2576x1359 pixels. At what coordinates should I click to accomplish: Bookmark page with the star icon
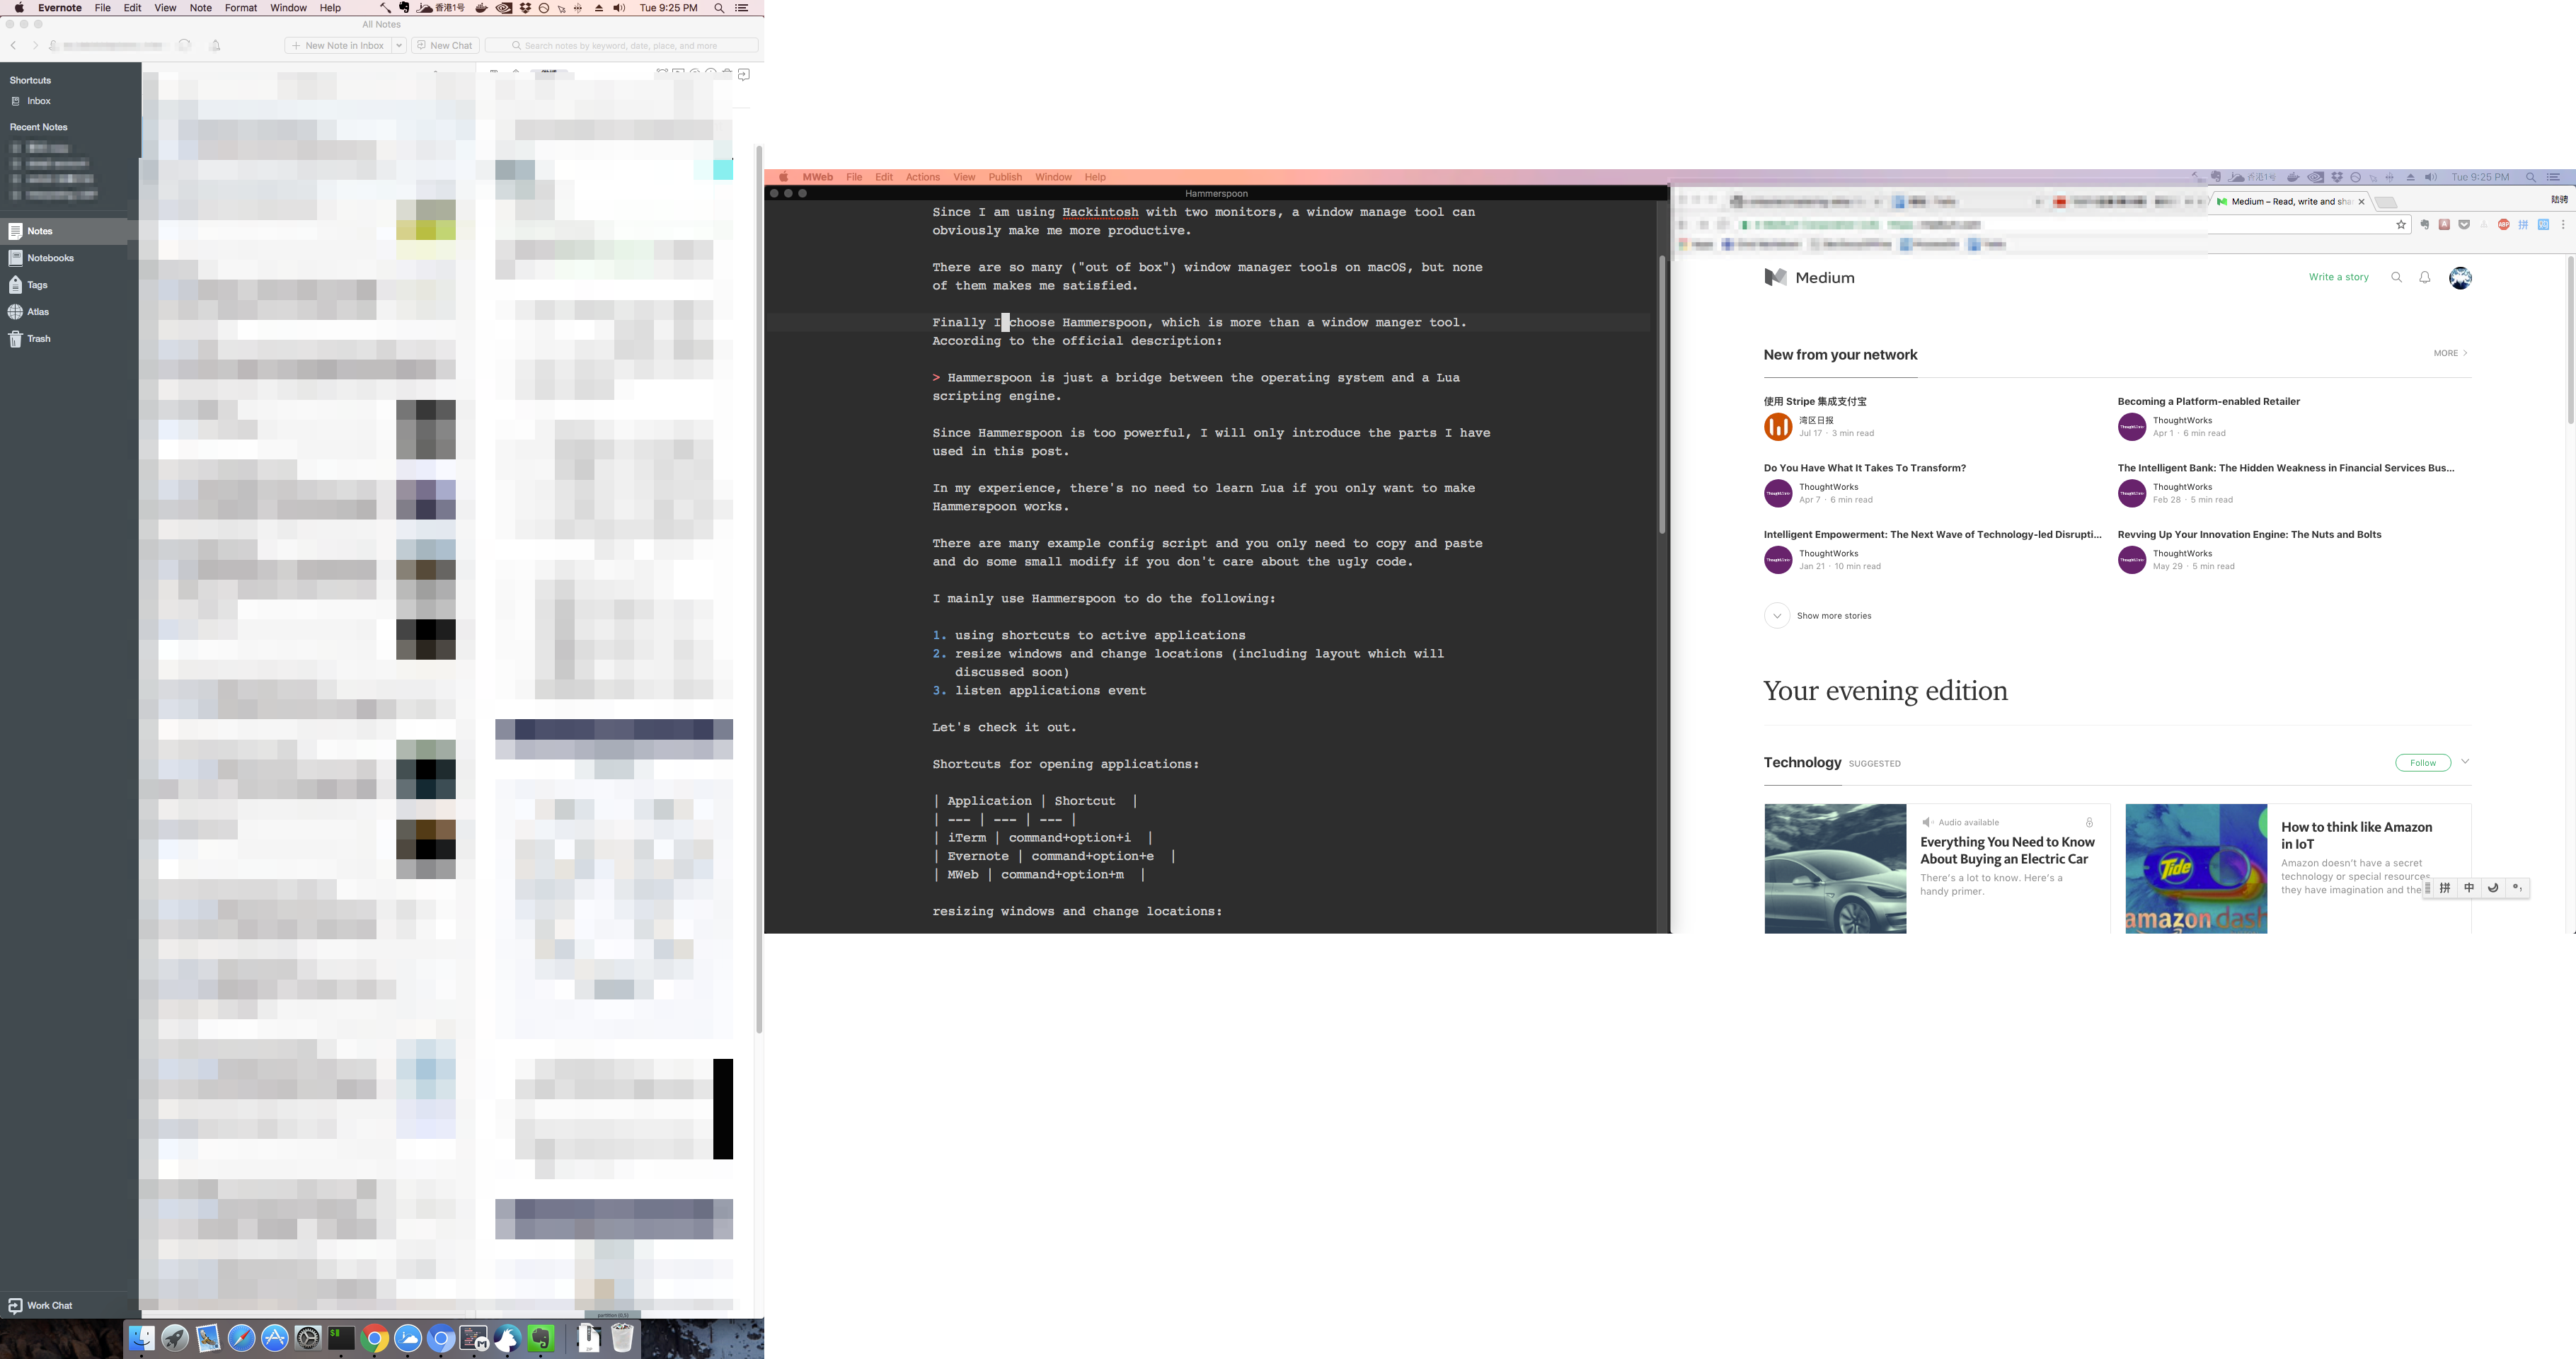tap(2400, 225)
